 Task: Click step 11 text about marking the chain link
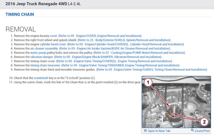point(77,82)
